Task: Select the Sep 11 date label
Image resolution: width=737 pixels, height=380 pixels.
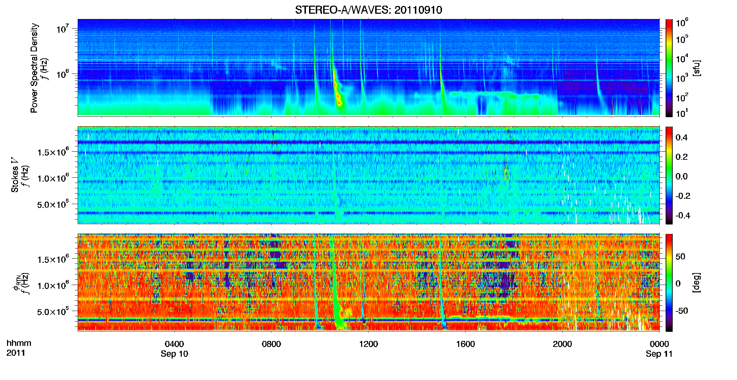Action: point(659,354)
